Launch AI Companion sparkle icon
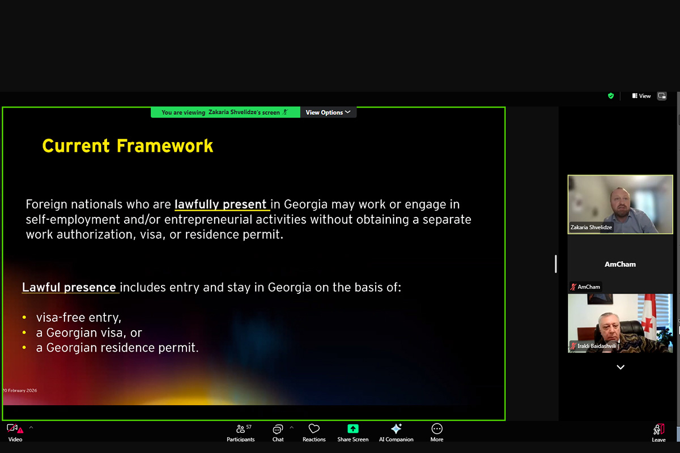680x453 pixels. 396,429
